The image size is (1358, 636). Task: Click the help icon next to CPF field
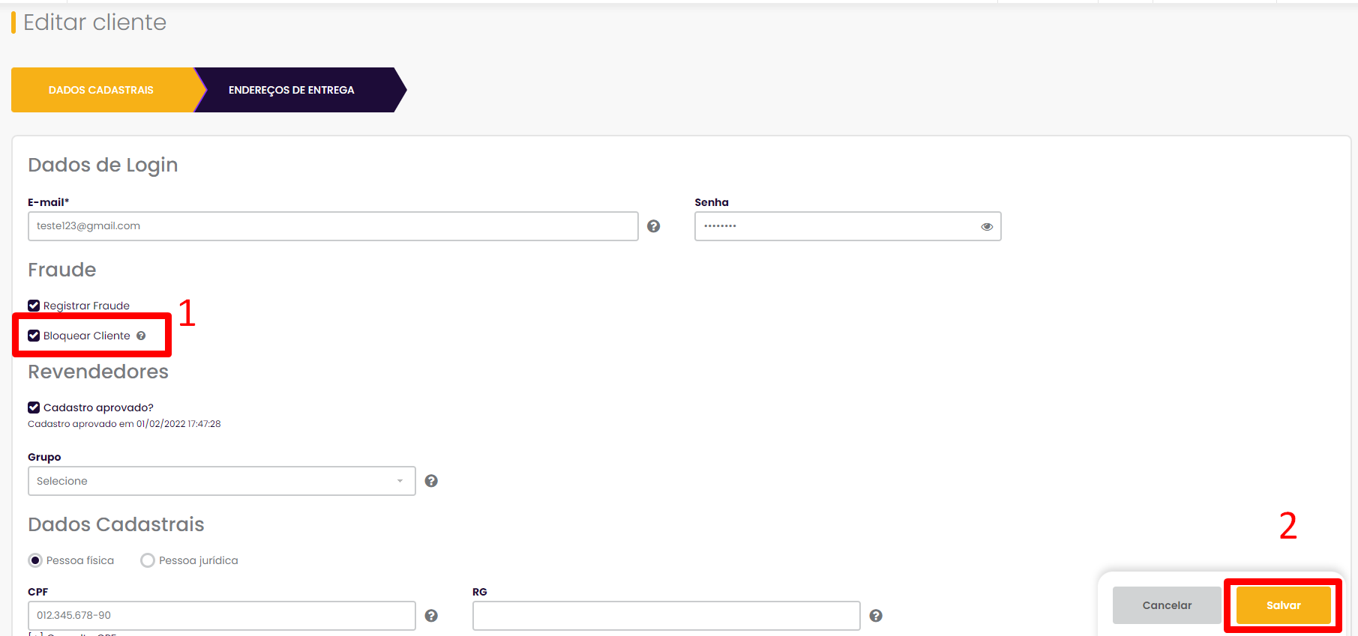click(x=431, y=616)
